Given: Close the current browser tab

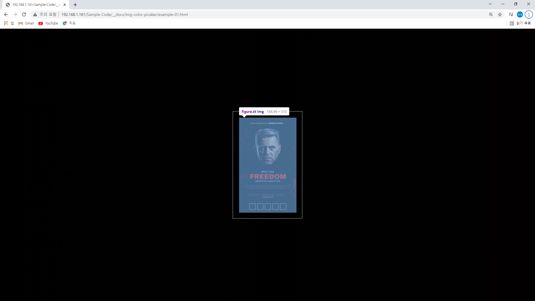Looking at the screenshot, I should tap(65, 5).
